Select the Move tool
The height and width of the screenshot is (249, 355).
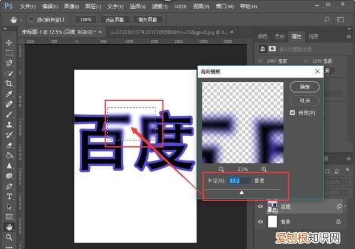click(x=9, y=42)
